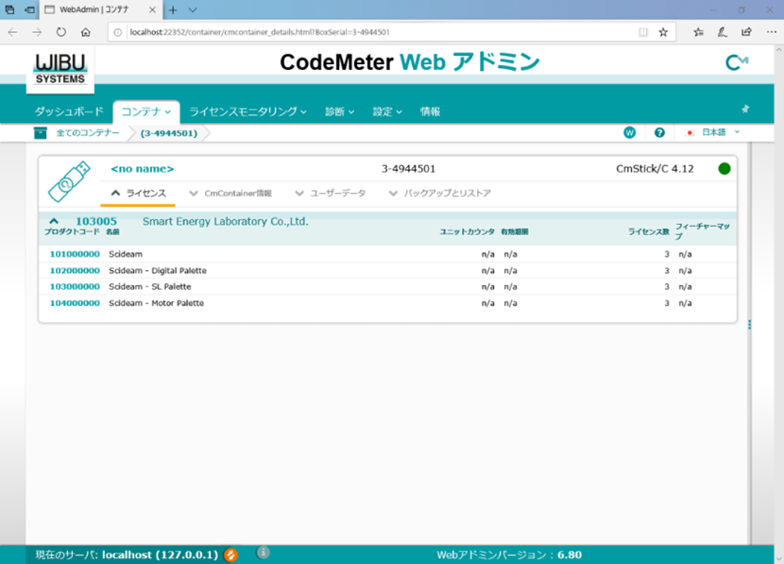Click the (3-4944501) breadcrumb
This screenshot has height=564, width=784.
(169, 133)
